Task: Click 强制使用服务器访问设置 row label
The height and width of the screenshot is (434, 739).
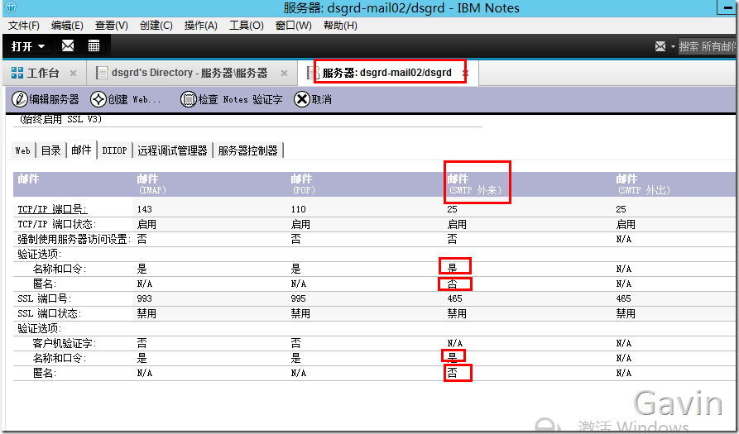Action: pyautogui.click(x=74, y=239)
